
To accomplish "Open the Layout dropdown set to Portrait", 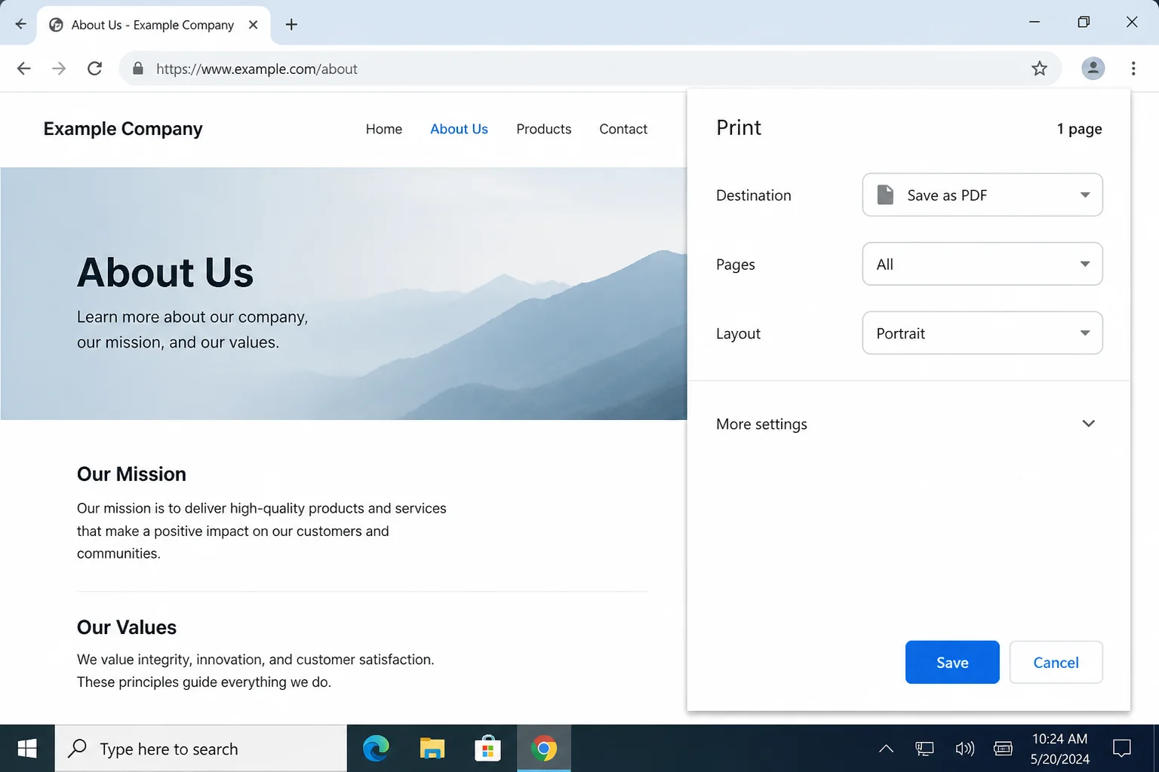I will [982, 333].
